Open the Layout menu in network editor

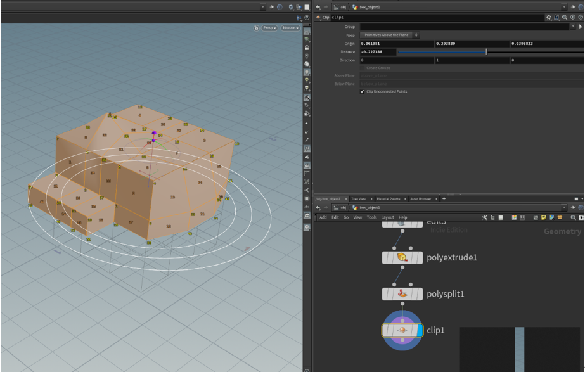(387, 217)
